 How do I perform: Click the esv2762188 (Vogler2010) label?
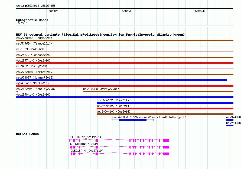point(35,72)
